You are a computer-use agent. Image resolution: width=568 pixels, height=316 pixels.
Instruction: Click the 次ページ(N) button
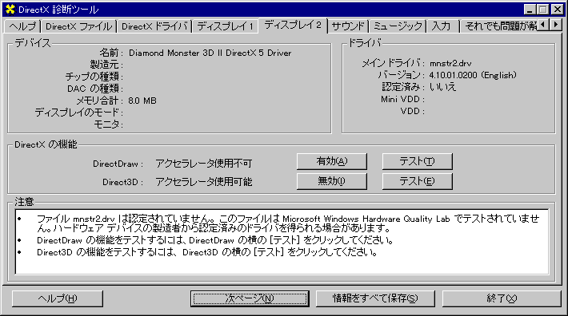(250, 298)
